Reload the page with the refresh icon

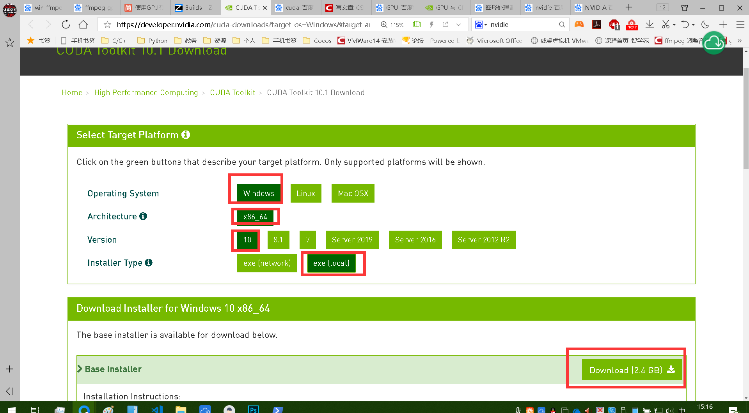click(x=66, y=25)
